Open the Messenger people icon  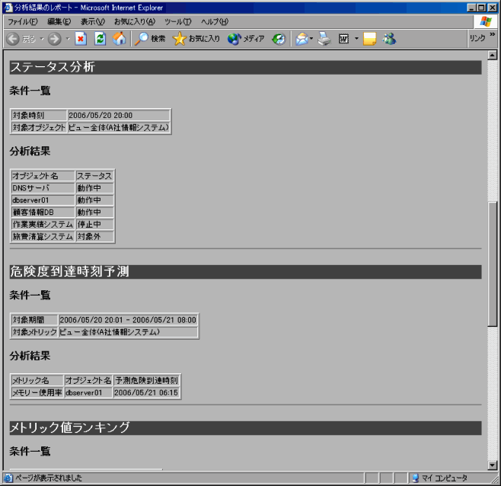coord(389,39)
